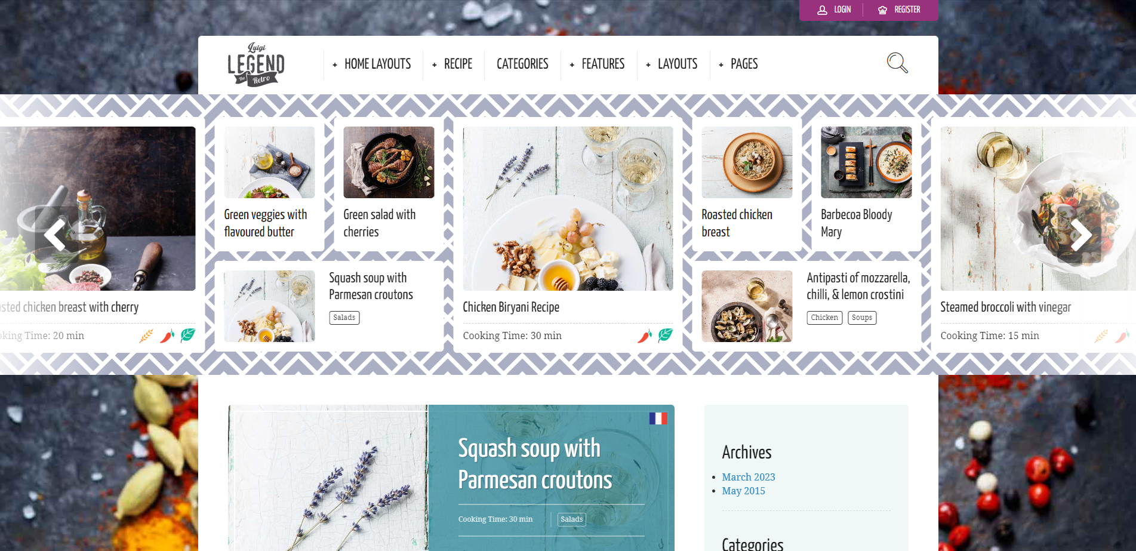Image resolution: width=1136 pixels, height=551 pixels.
Task: Click the French flag icon on featured recipe
Action: click(658, 418)
